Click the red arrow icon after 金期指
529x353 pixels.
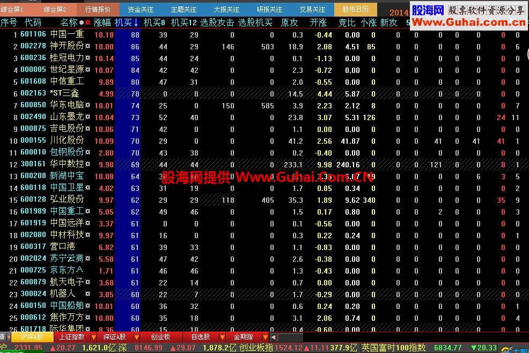click(266, 338)
